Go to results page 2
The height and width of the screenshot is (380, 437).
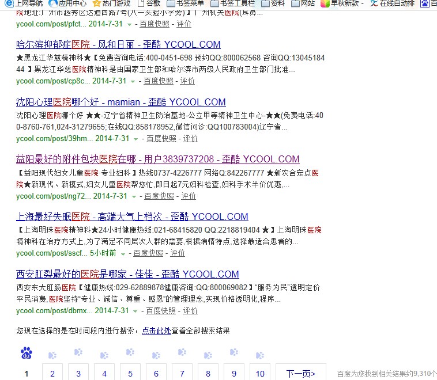tap(52, 373)
